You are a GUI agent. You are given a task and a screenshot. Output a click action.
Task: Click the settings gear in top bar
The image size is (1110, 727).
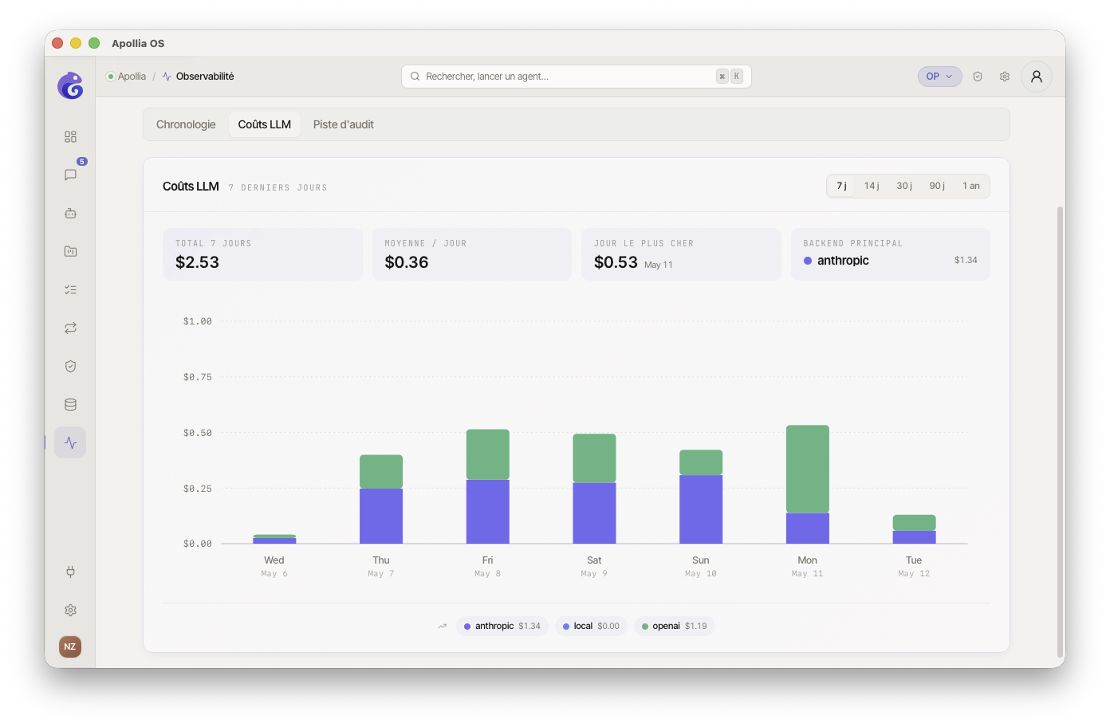1005,77
